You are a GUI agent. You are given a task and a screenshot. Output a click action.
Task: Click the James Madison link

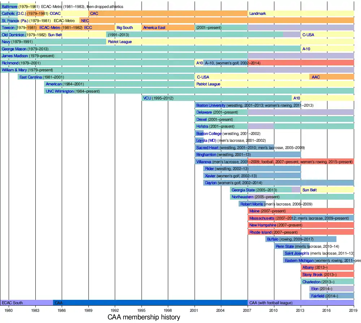[x=15, y=56]
